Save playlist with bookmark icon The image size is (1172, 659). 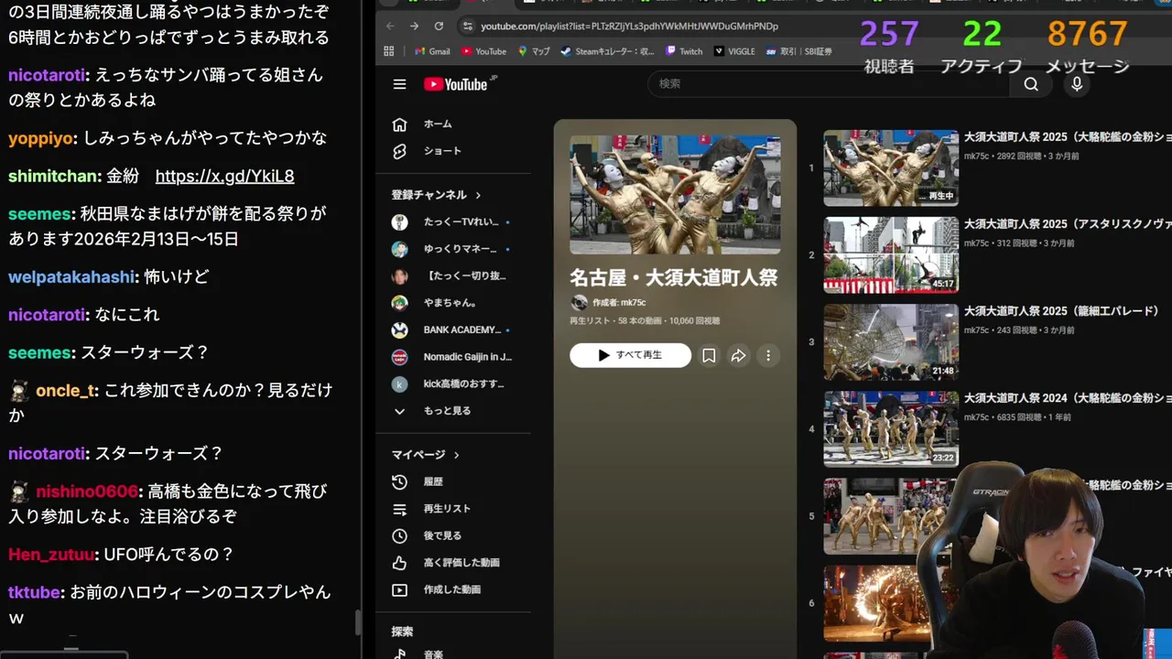(709, 355)
